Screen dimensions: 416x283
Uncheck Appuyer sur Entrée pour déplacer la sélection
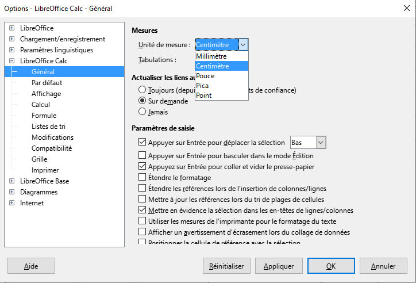[x=142, y=143]
